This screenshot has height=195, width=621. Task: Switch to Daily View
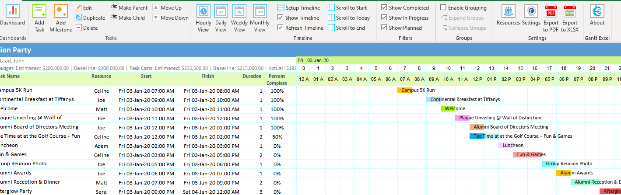tap(221, 12)
